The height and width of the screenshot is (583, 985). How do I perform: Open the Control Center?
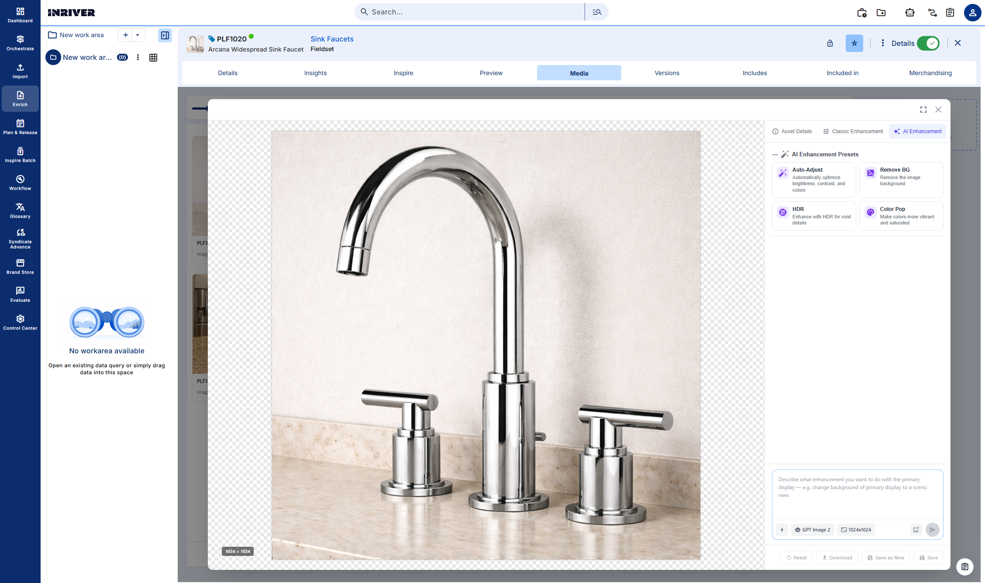(x=20, y=322)
